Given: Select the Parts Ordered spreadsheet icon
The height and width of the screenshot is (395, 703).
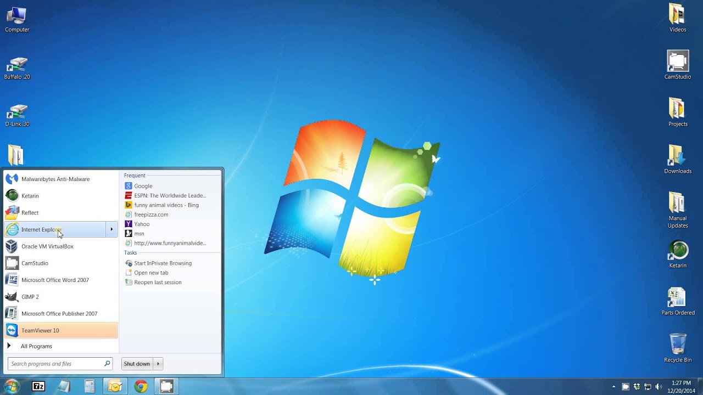Looking at the screenshot, I should (678, 302).
